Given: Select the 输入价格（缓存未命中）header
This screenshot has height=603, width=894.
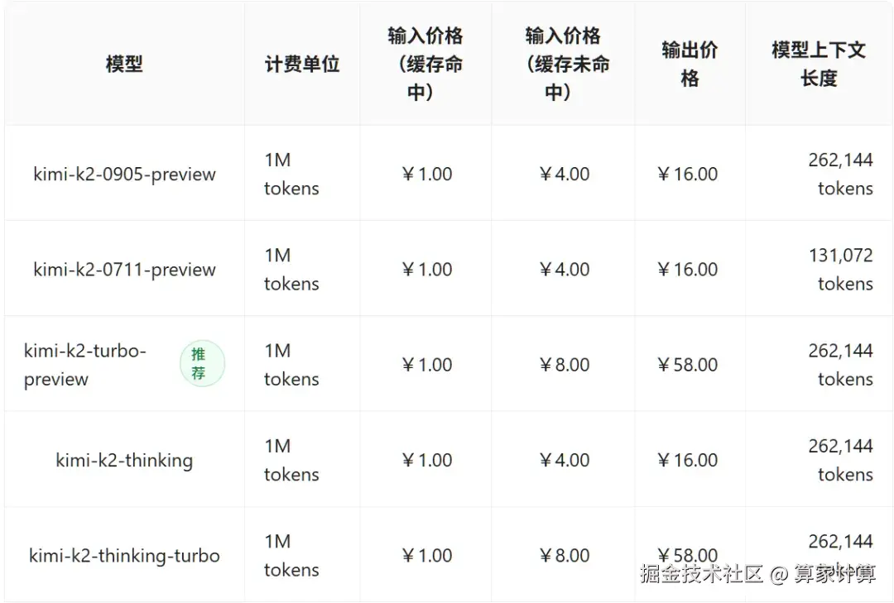Looking at the screenshot, I should pyautogui.click(x=563, y=64).
